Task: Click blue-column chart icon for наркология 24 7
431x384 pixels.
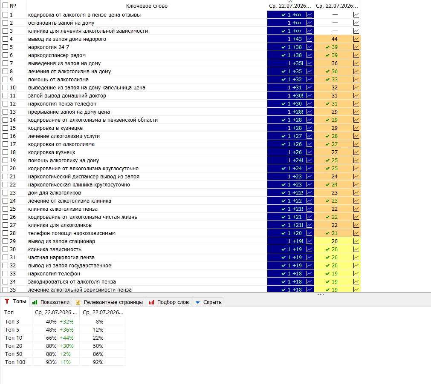Action: pos(309,47)
